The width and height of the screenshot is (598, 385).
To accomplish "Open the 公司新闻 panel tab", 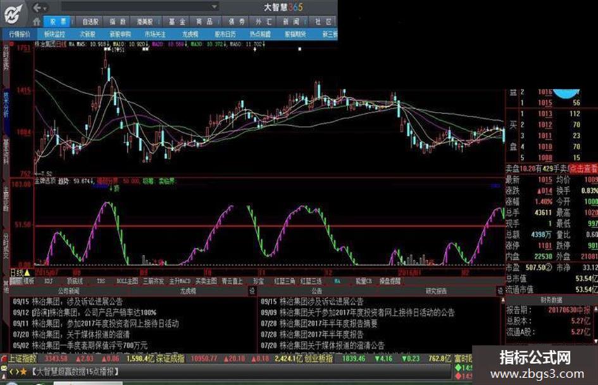I will [68, 291].
